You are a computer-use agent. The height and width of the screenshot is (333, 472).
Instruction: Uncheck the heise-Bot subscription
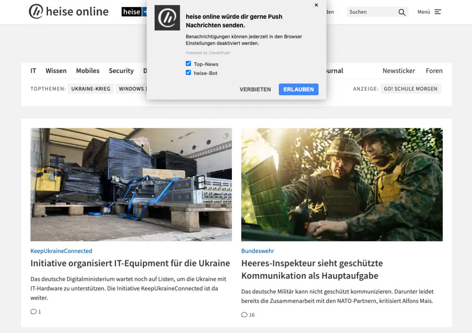point(188,72)
